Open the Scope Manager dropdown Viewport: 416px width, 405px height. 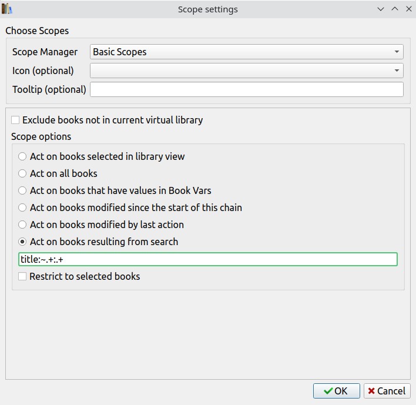pos(247,52)
